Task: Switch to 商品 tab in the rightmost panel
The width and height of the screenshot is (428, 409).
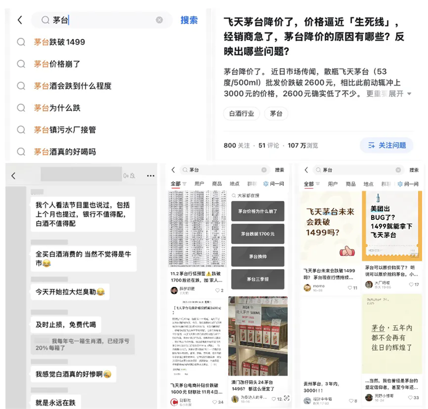Action: (x=351, y=184)
